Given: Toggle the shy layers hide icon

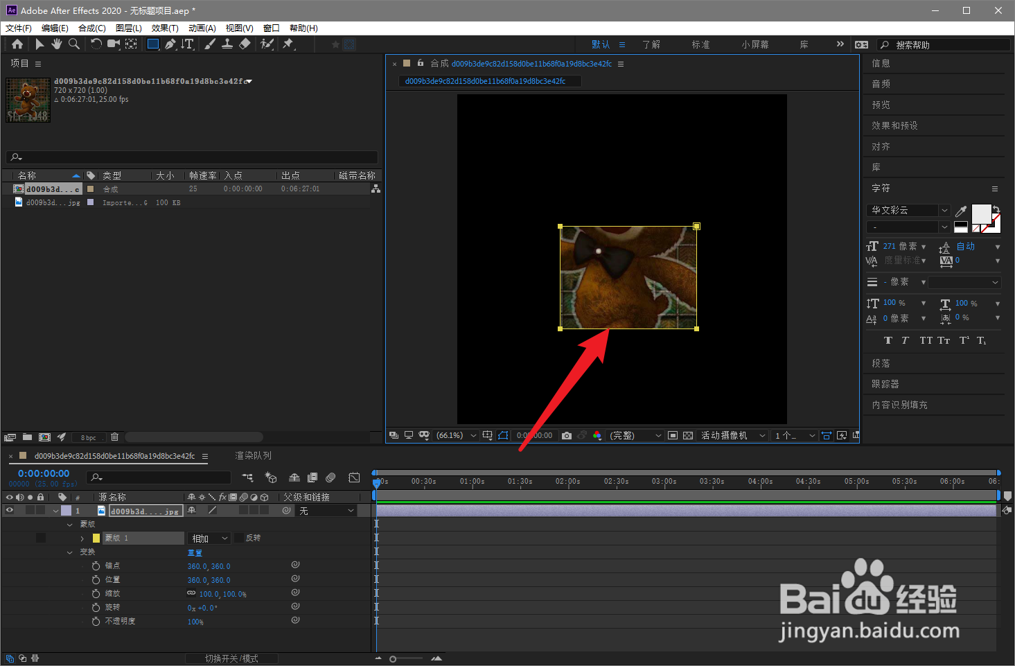Looking at the screenshot, I should click(x=294, y=477).
